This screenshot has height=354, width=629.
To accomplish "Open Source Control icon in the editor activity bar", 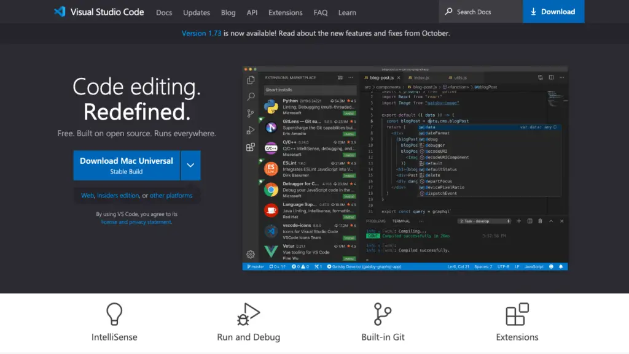I will (251, 114).
